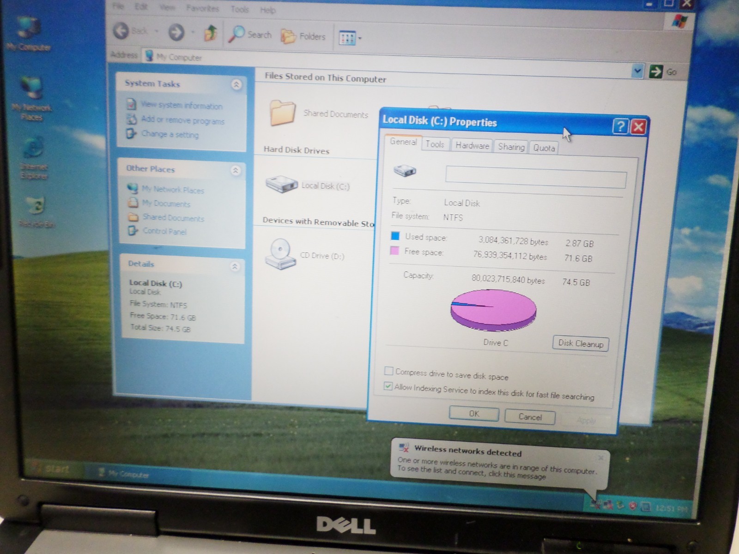Viewport: 739px width, 554px height.
Task: Open the Favorites menu
Action: 202,8
